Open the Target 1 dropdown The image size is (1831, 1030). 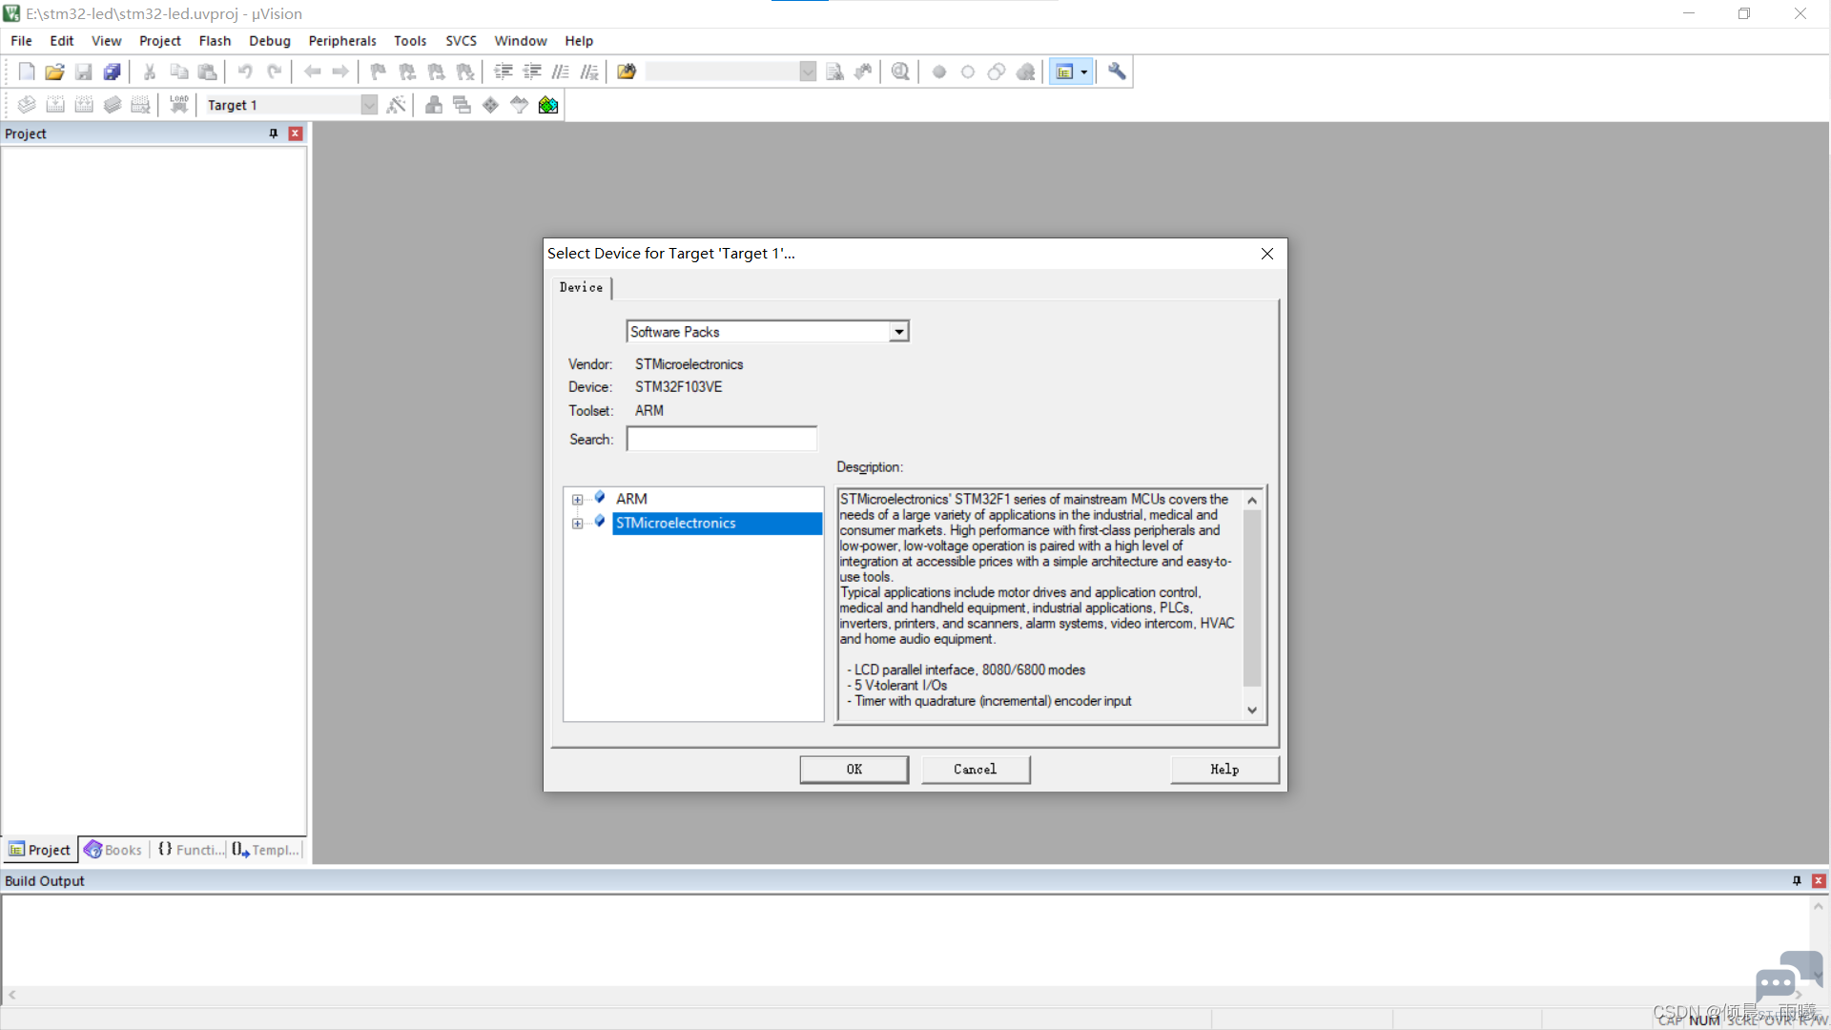point(369,105)
